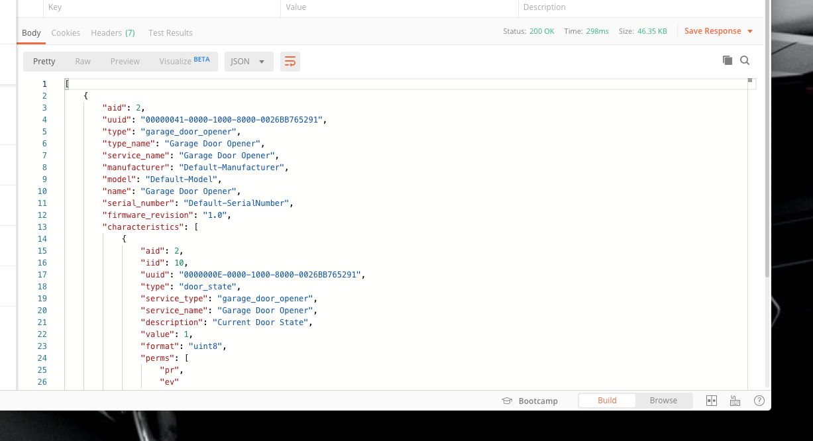813x441 pixels.
Task: Click the copy response body icon
Action: pos(727,60)
